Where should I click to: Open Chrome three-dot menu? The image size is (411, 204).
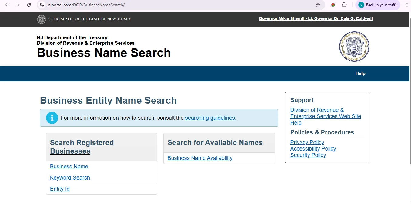tap(407, 5)
